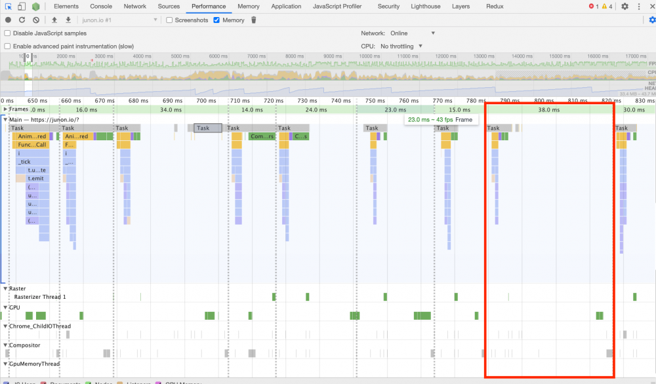Load a profile with the upload arrow icon
The width and height of the screenshot is (656, 384).
(54, 20)
